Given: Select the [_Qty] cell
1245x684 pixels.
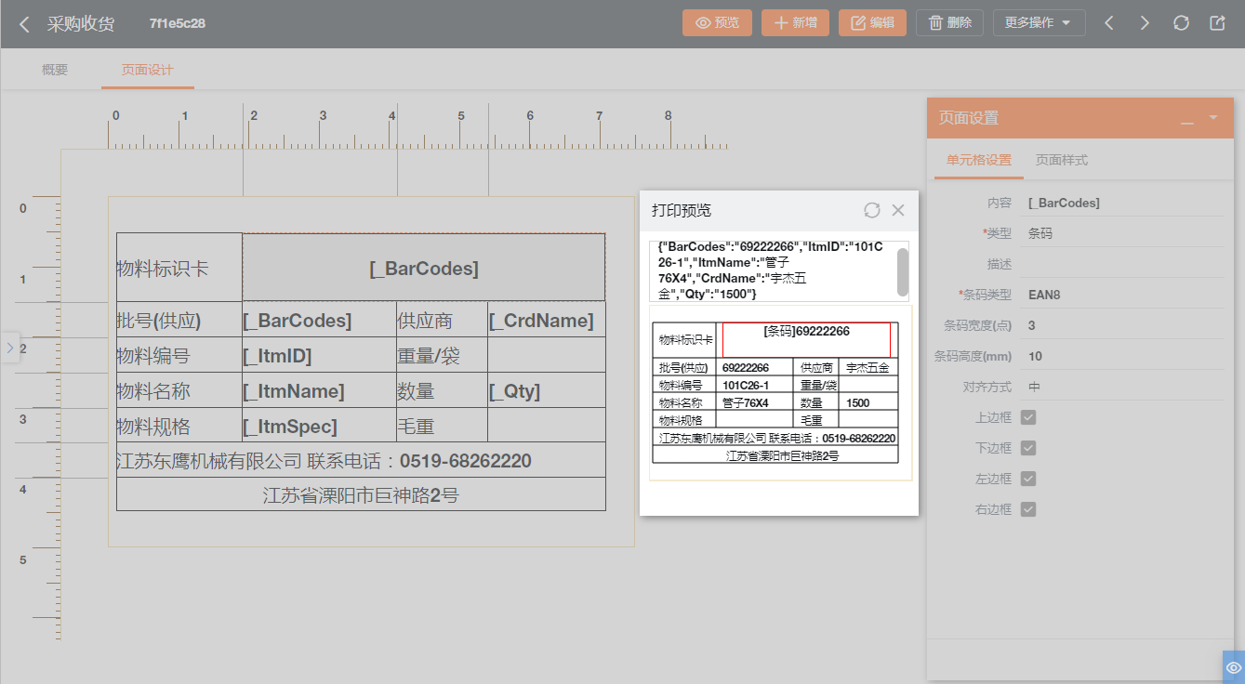Looking at the screenshot, I should 547,390.
